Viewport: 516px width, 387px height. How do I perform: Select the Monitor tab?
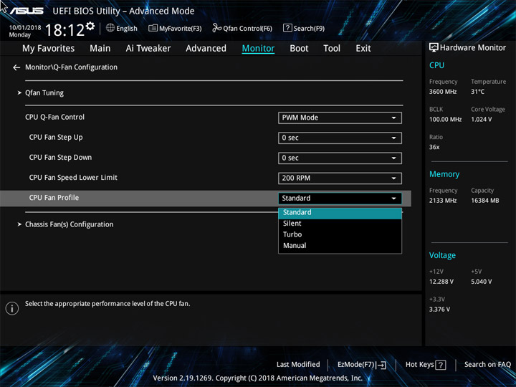(x=258, y=49)
